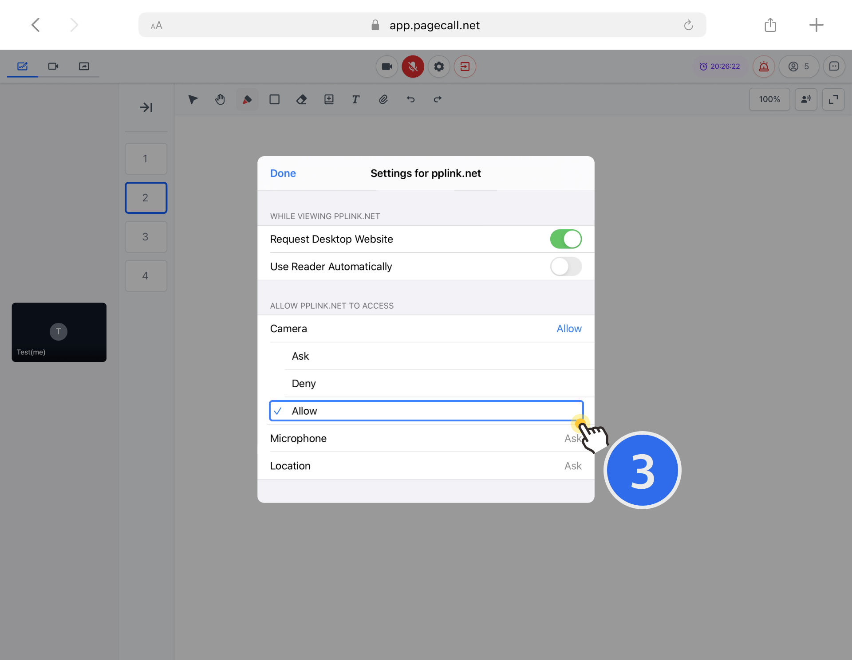The height and width of the screenshot is (660, 852).
Task: Click the red alarm siren icon
Action: (x=764, y=67)
